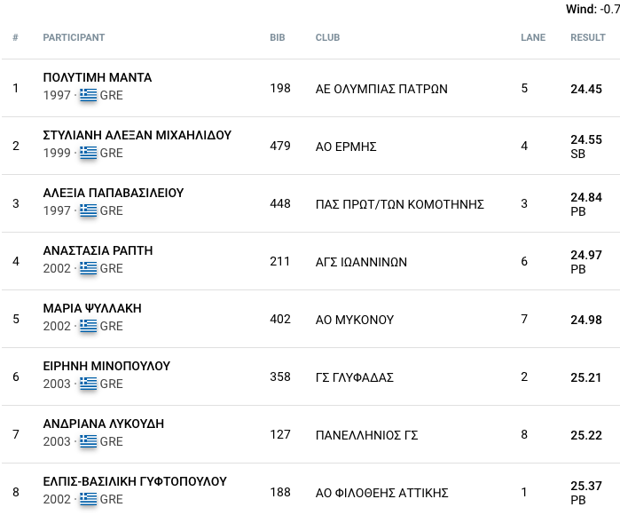Click the flag icon under ΜΑΡΙΑ ΨΥΛΛΑΚΗ

(x=88, y=326)
